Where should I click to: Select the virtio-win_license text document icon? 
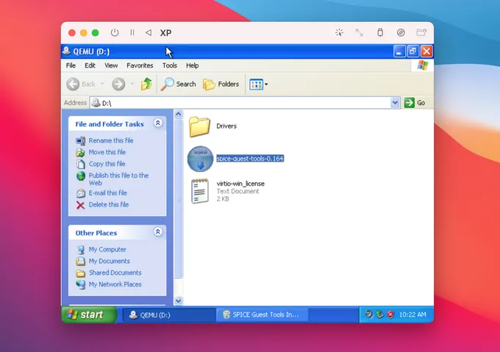pos(200,191)
